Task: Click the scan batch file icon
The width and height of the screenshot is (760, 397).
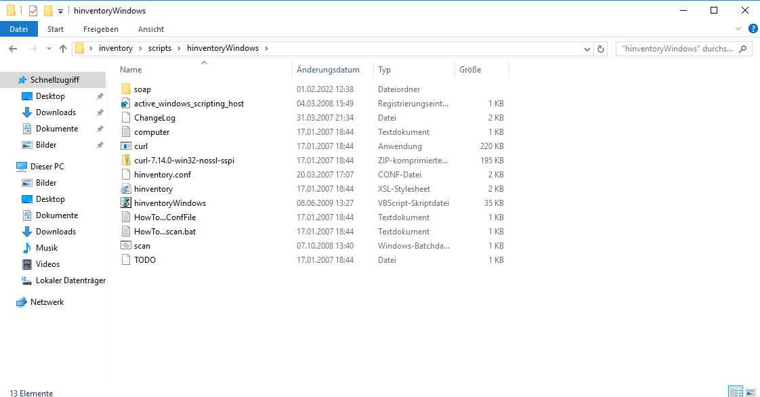Action: point(126,246)
